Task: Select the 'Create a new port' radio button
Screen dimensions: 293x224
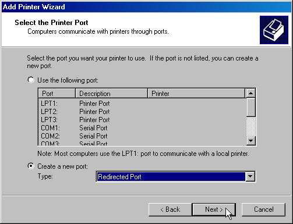Action: tap(31, 166)
